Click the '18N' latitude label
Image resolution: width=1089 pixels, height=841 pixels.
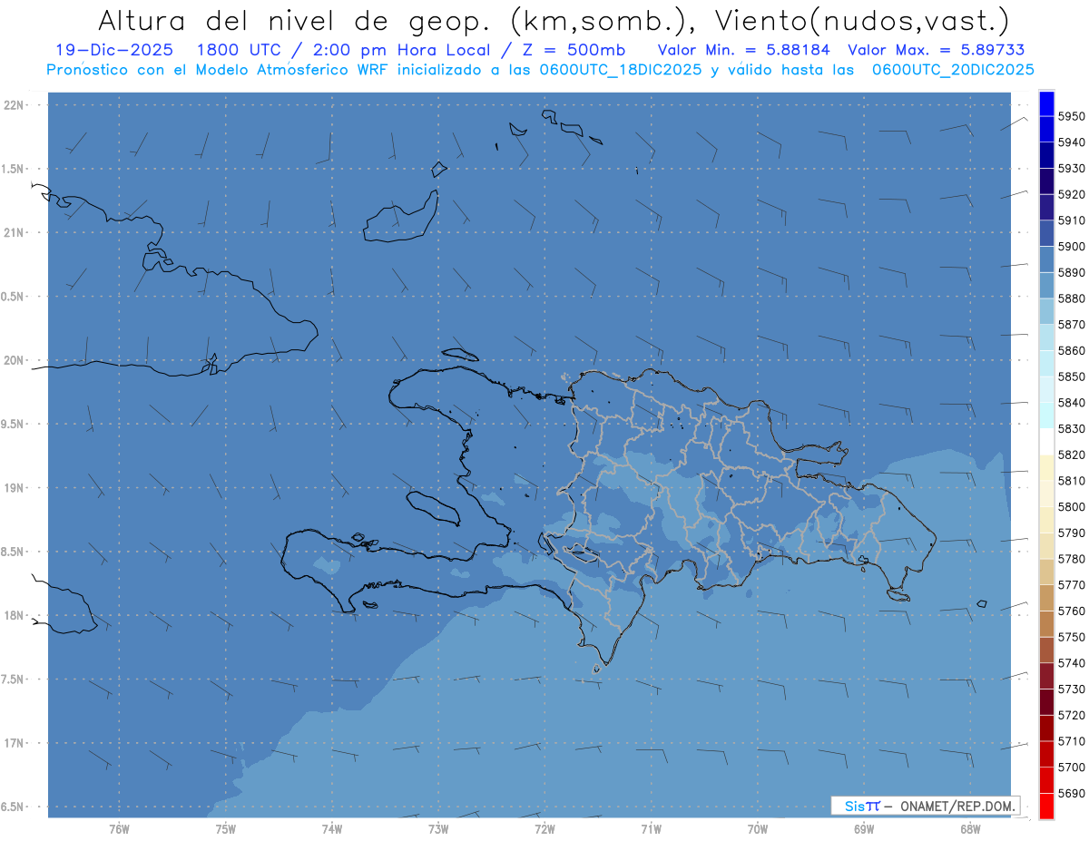click(x=14, y=615)
